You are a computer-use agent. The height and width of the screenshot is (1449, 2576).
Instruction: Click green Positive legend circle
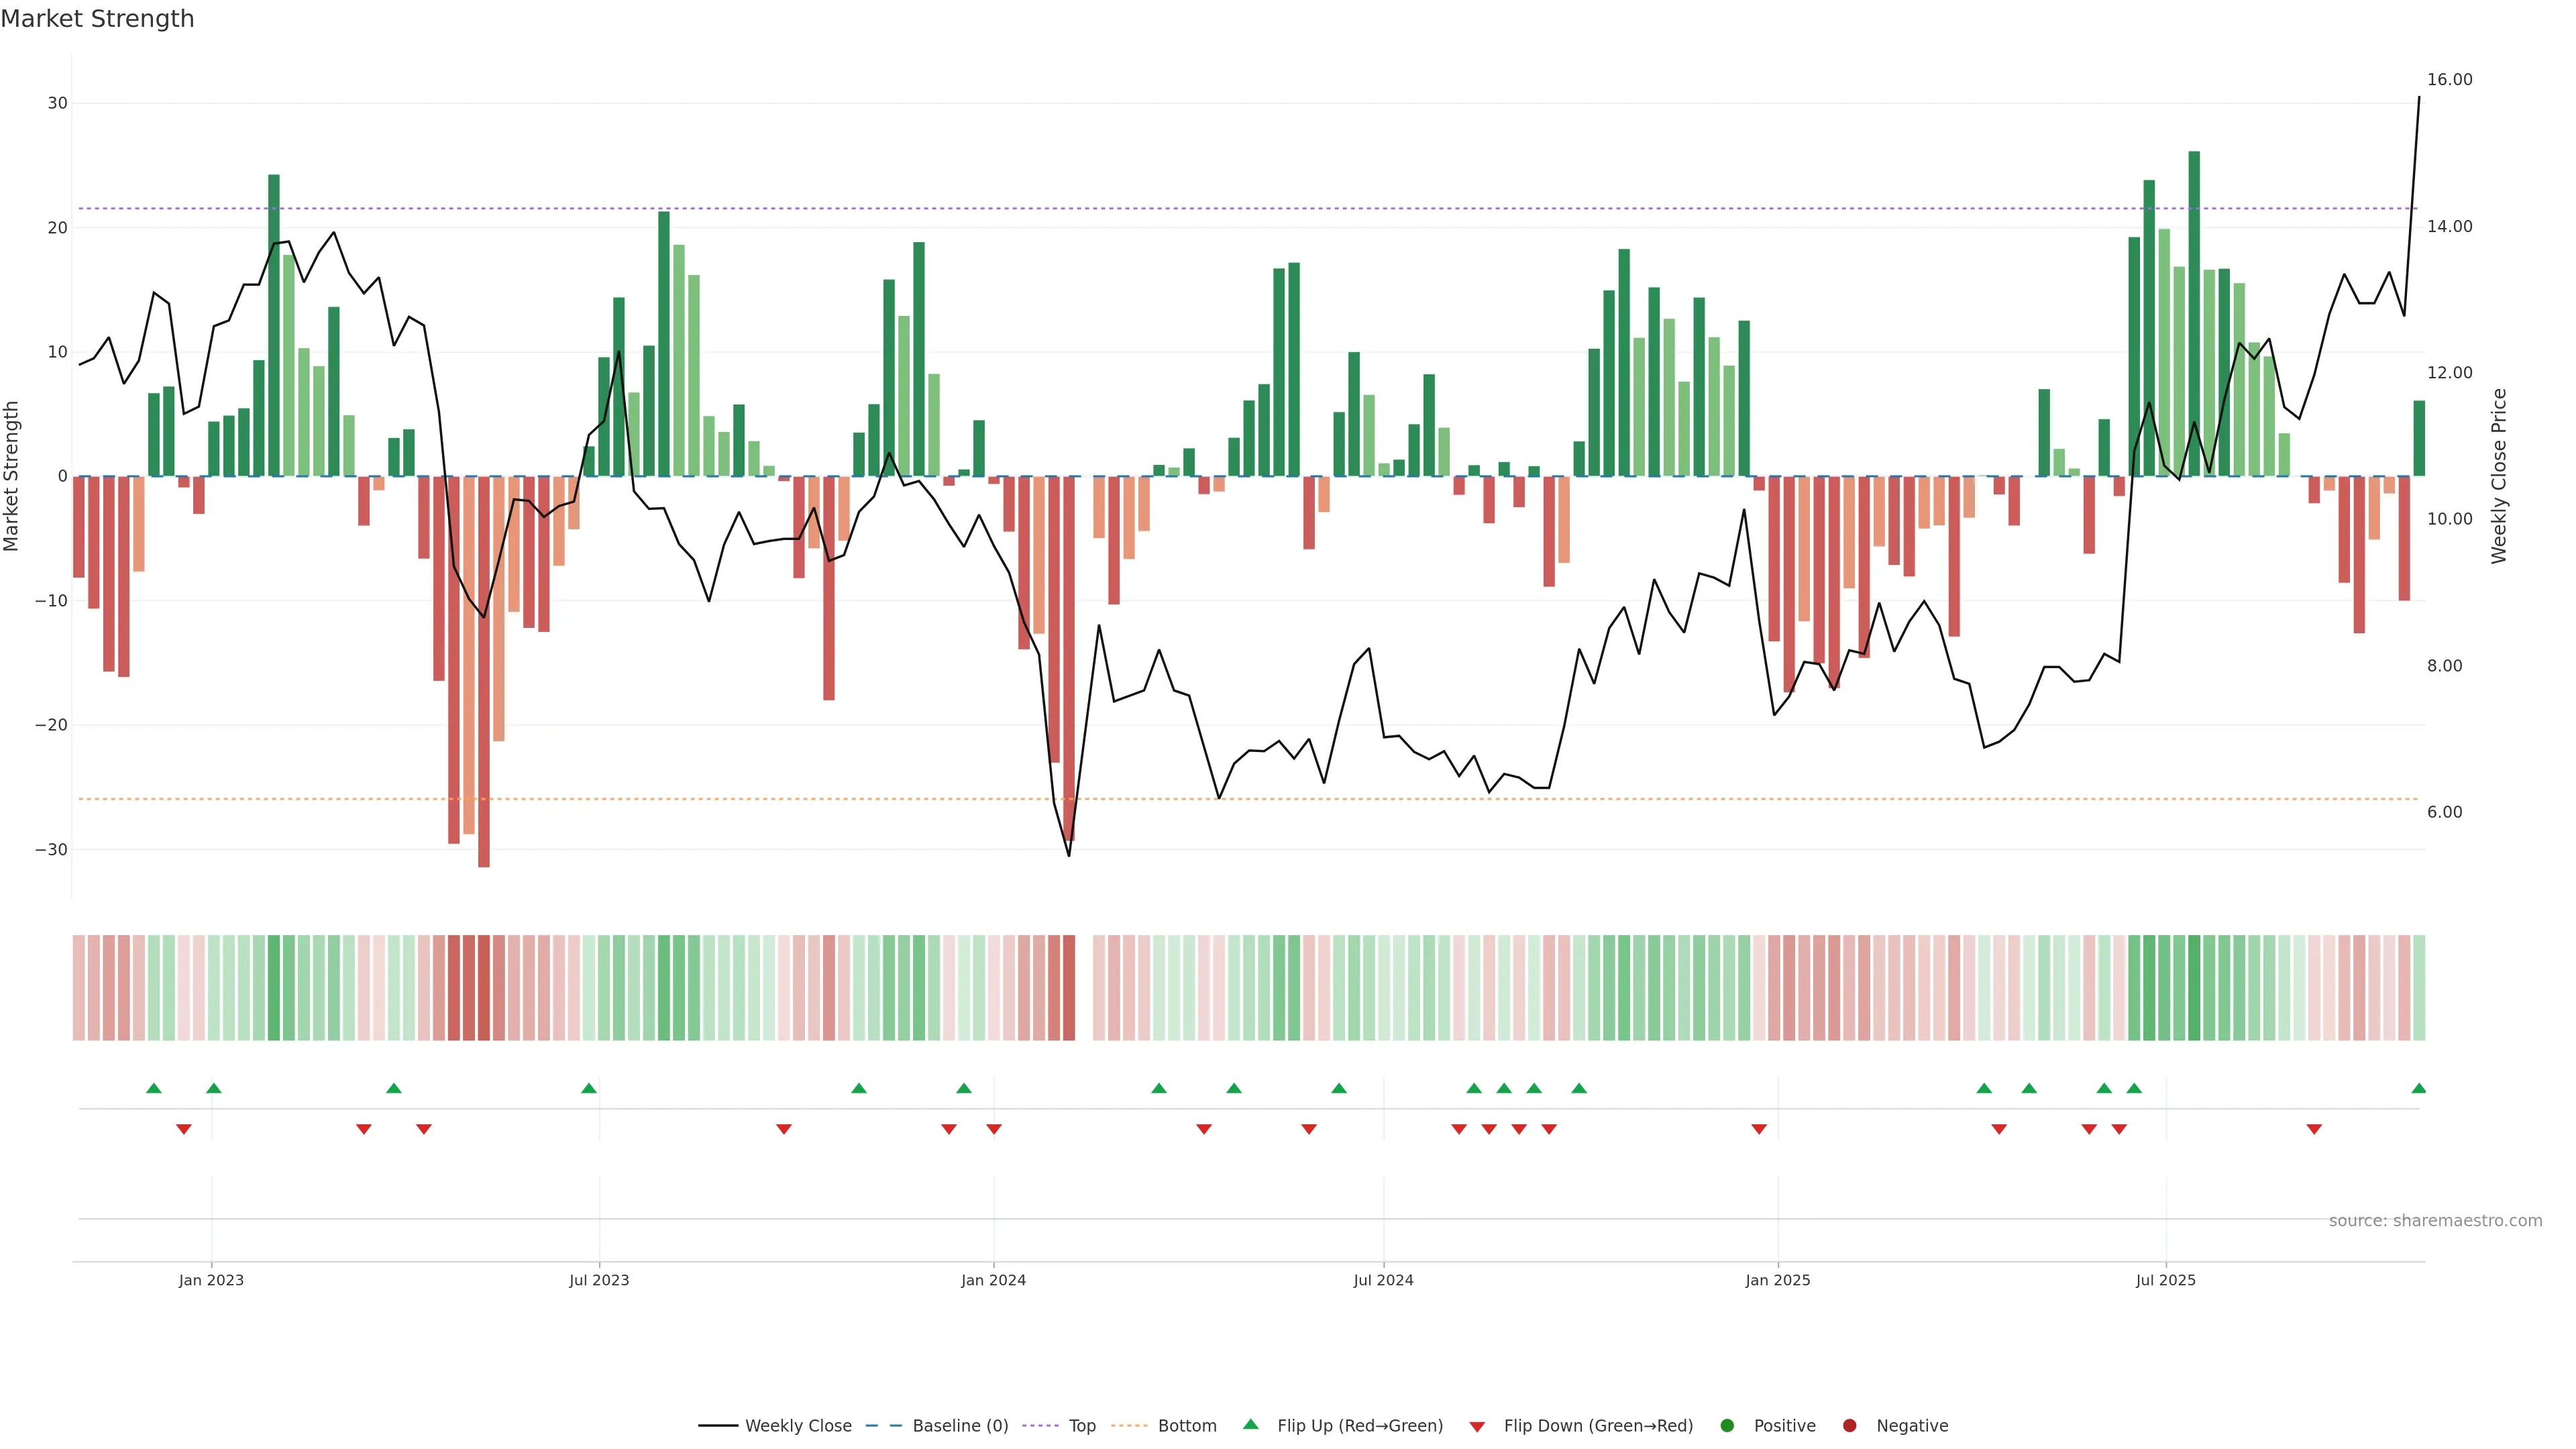1727,1426
